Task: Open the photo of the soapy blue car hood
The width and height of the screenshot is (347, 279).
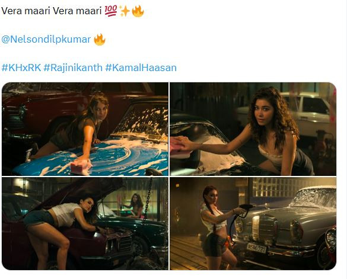Action: pos(85,129)
